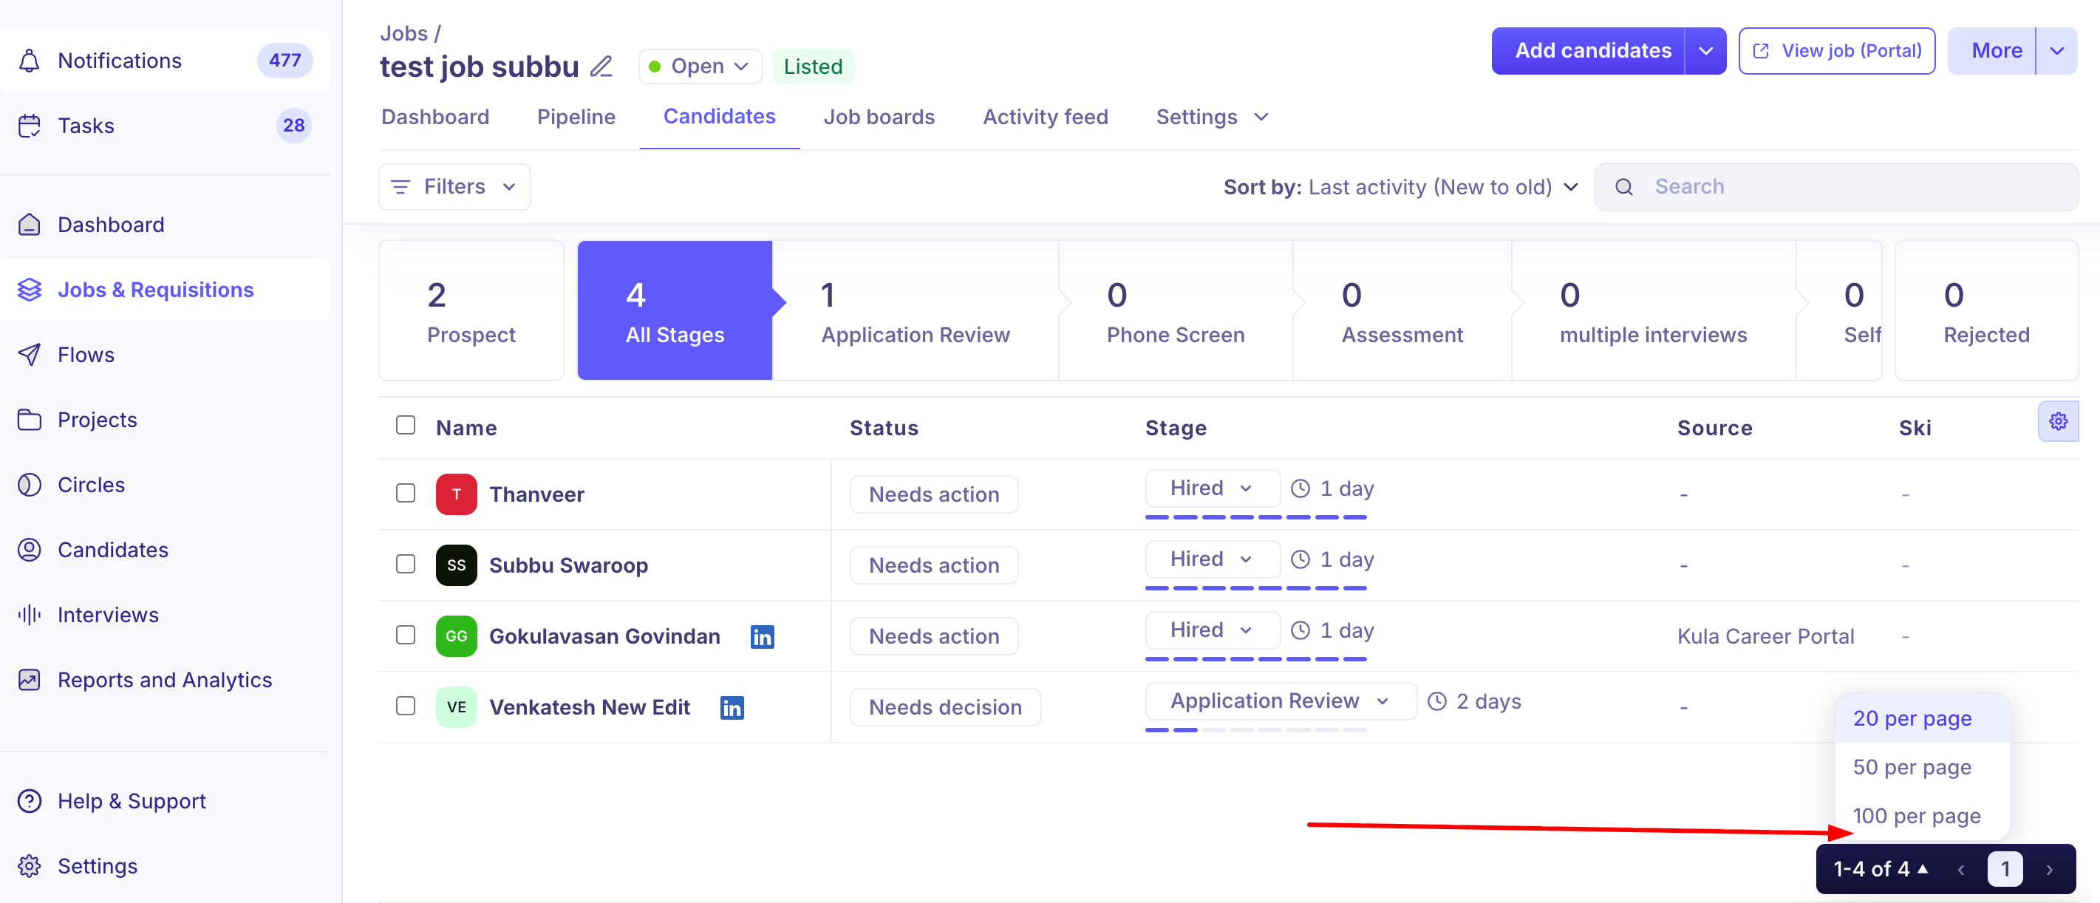2100x903 pixels.
Task: Open Jobs & Requisitions layers icon
Action: (30, 290)
